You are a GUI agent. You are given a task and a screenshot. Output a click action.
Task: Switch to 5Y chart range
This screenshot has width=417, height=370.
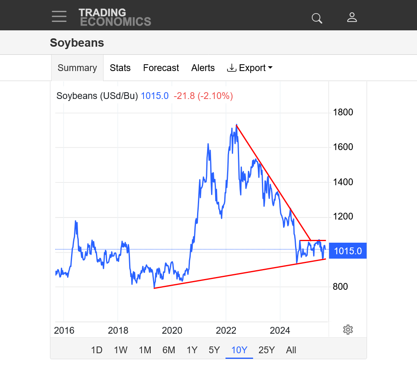pyautogui.click(x=214, y=350)
